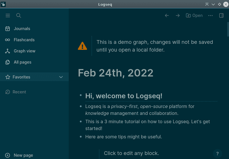Screen dimensions: 229x159
Task: Go back with the left arrow
Action: tap(167, 15)
